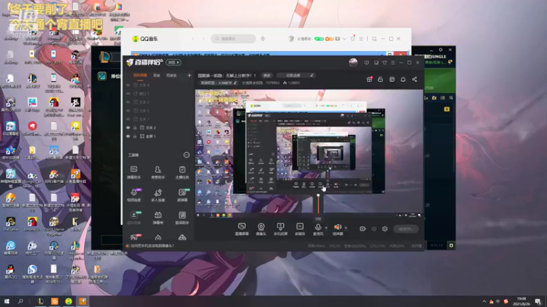Add a 手机投屏 phone mirroring source

point(280,229)
